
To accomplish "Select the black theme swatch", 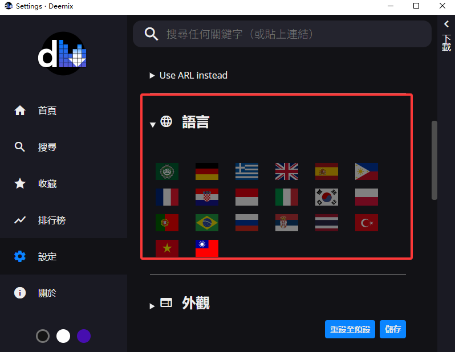I will [x=43, y=336].
